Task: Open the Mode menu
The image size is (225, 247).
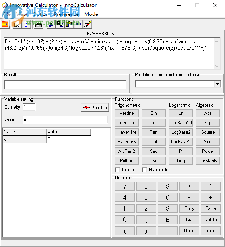Action: tap(91, 14)
